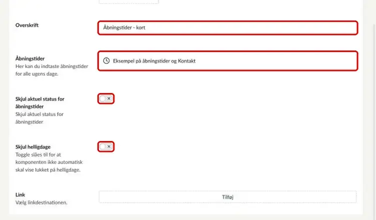The image size is (376, 220).
Task: Click the text 'Eksempel på åbningstider og Kontakt'
Action: pos(154,61)
